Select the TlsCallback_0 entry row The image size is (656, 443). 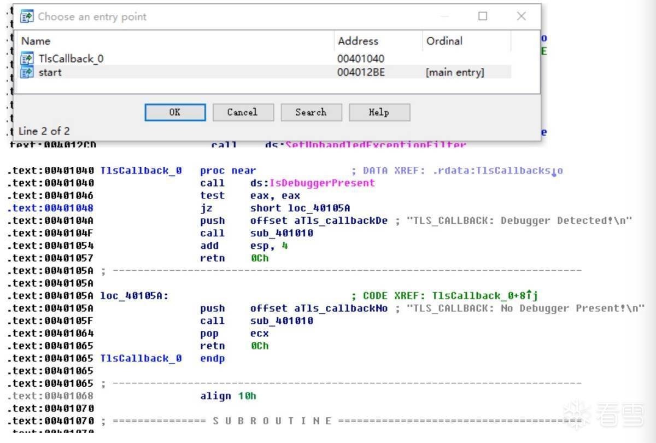coord(266,59)
